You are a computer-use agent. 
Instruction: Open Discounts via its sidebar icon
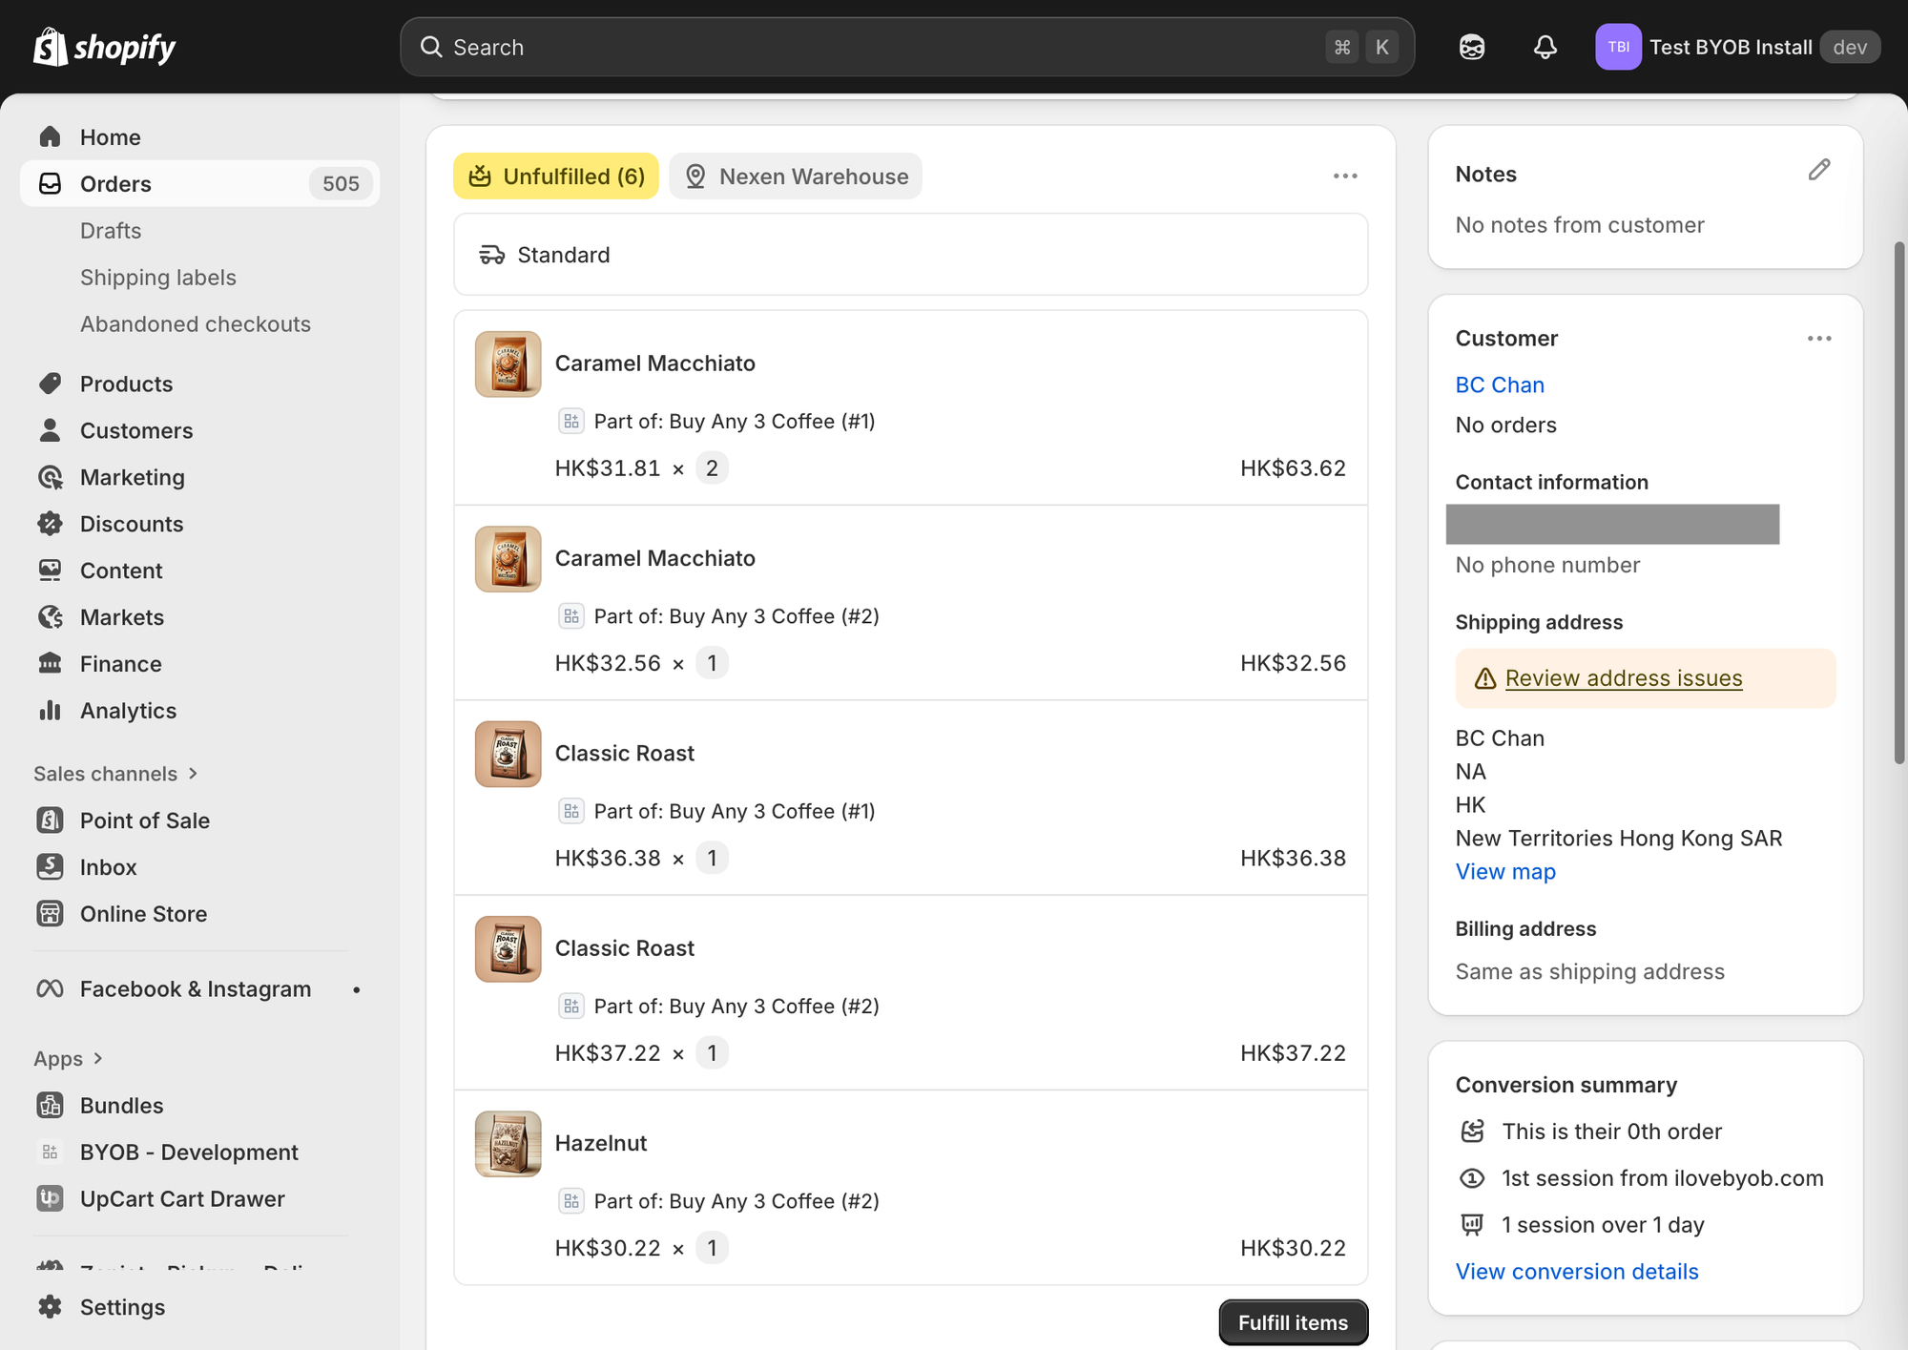point(51,524)
